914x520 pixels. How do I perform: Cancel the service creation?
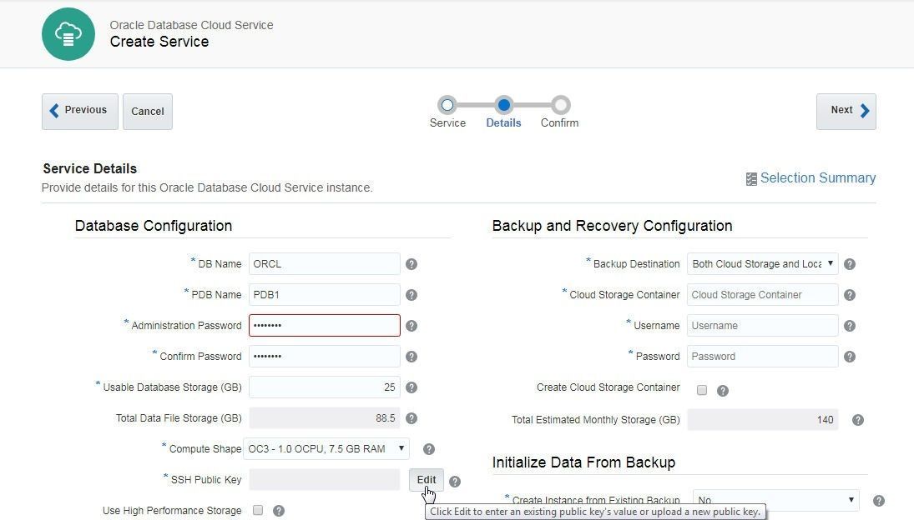[148, 111]
